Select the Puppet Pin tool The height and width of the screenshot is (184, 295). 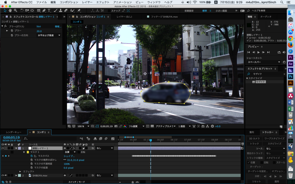point(79,11)
